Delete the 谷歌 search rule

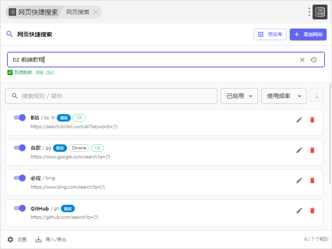pos(312,150)
